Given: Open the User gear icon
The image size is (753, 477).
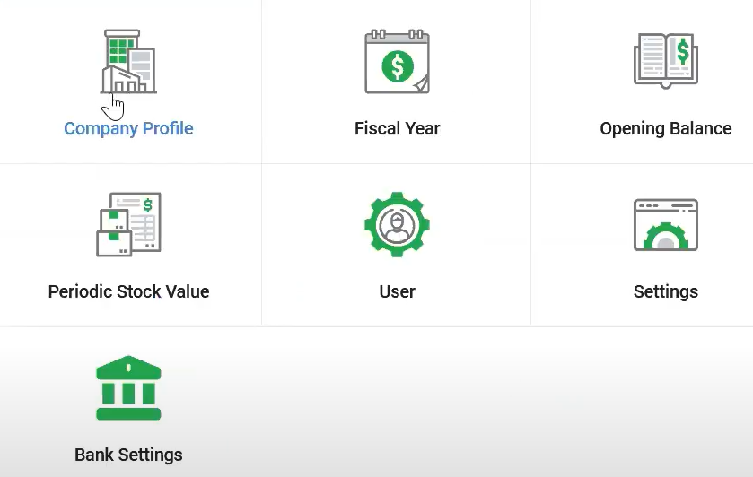Looking at the screenshot, I should (398, 224).
